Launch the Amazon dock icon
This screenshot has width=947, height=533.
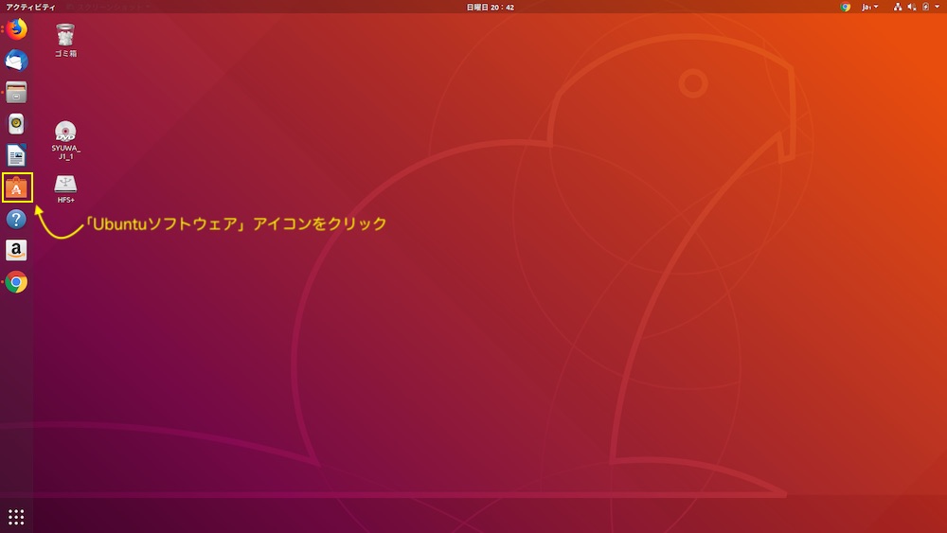[16, 251]
